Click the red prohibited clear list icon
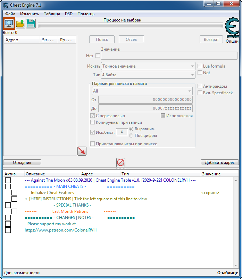 [120, 162]
